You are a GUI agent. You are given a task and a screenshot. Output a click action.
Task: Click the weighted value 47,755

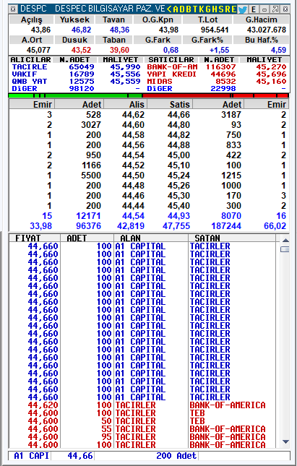176,226
